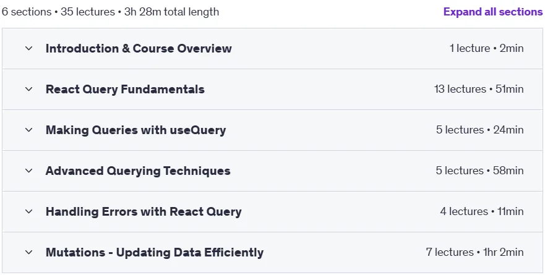Select the 7 lectures • 1hr 2min label

[475, 252]
